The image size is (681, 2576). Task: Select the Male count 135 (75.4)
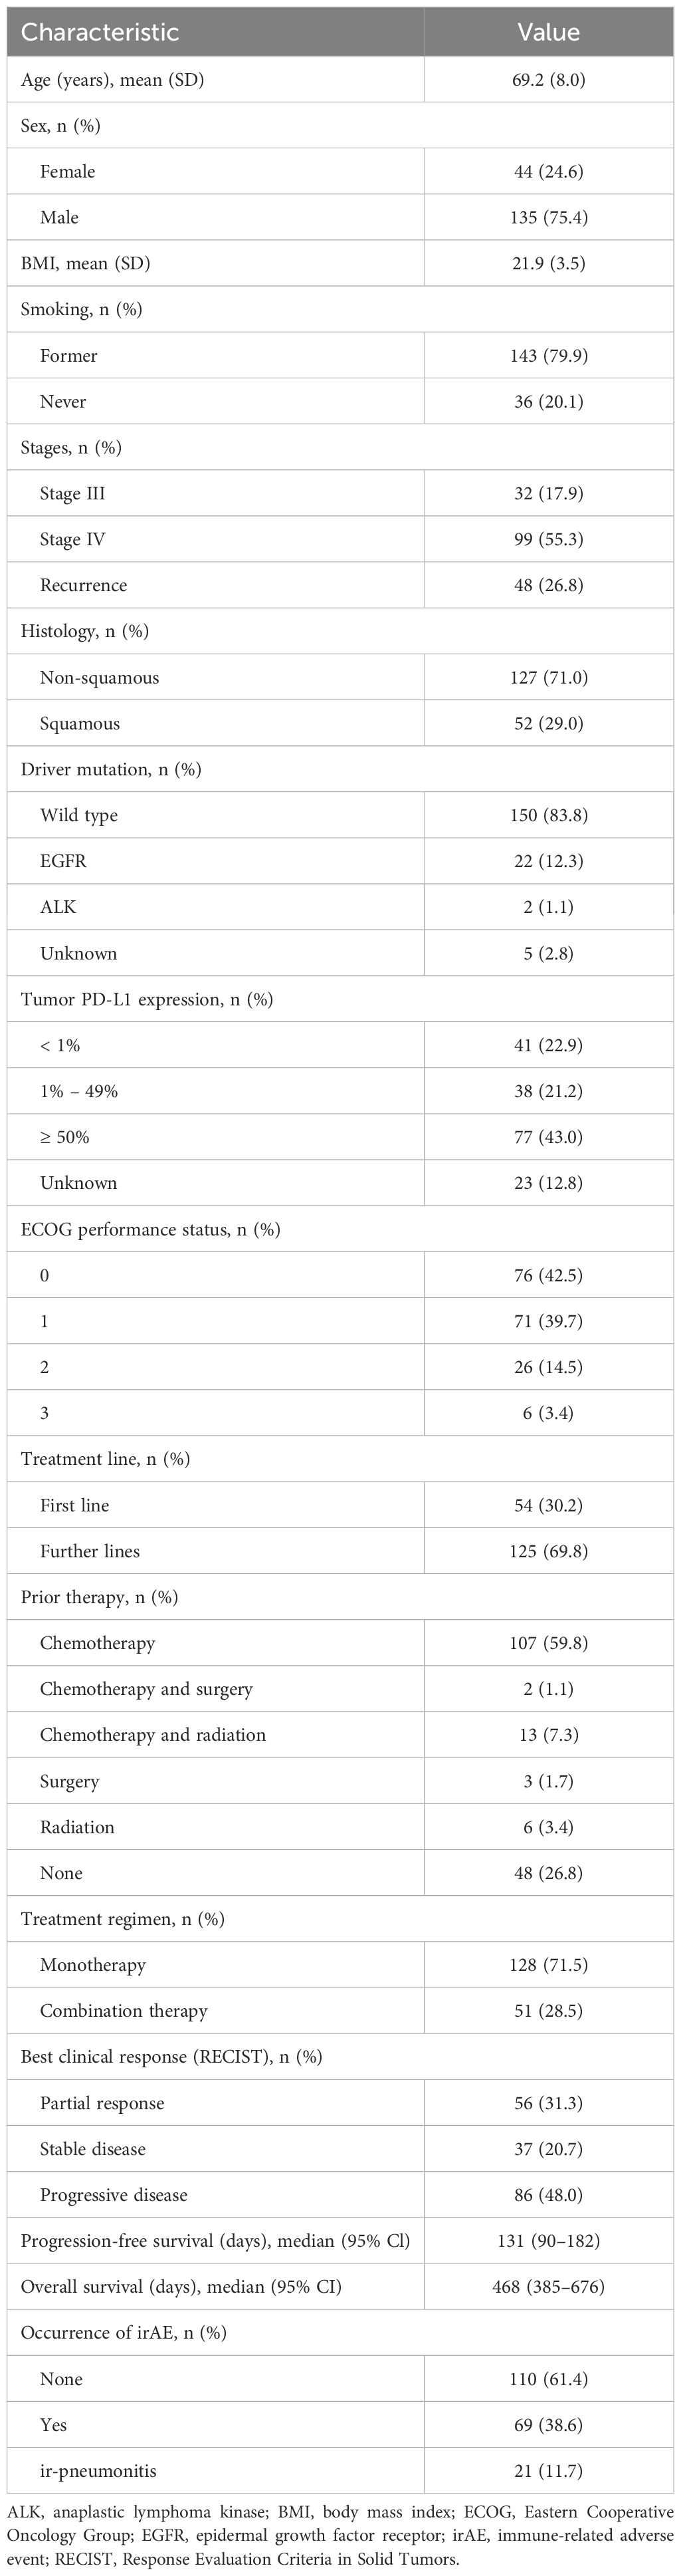click(548, 217)
